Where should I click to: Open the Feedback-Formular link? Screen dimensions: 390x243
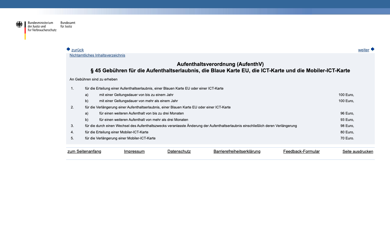click(x=301, y=151)
